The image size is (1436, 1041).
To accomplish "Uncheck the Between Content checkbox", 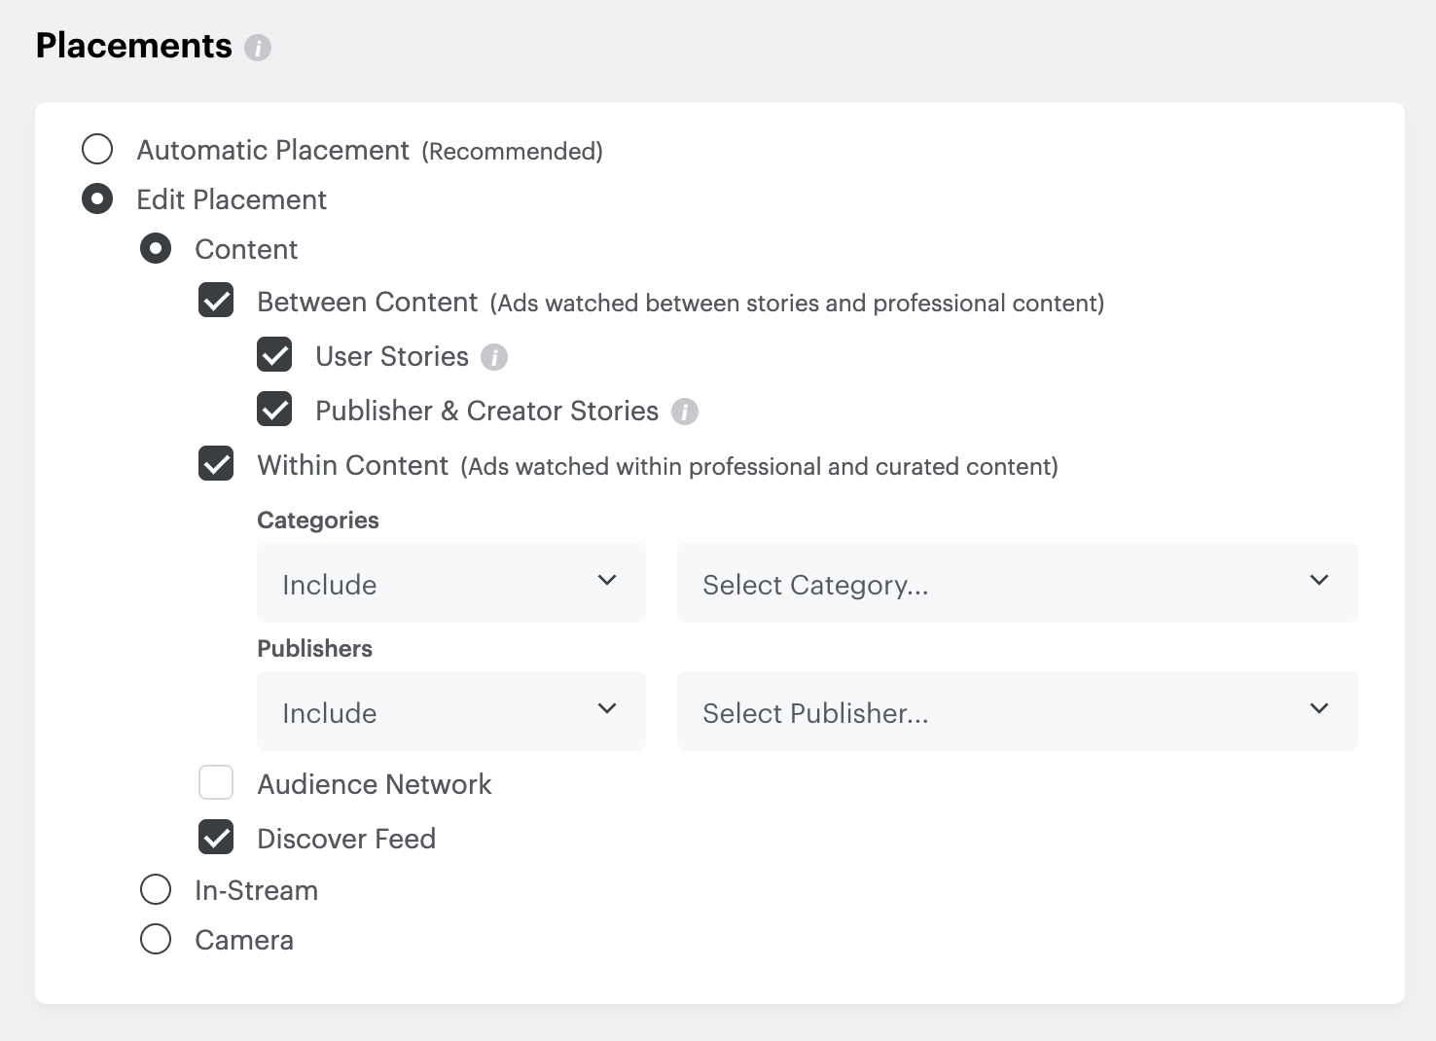I will [x=216, y=301].
